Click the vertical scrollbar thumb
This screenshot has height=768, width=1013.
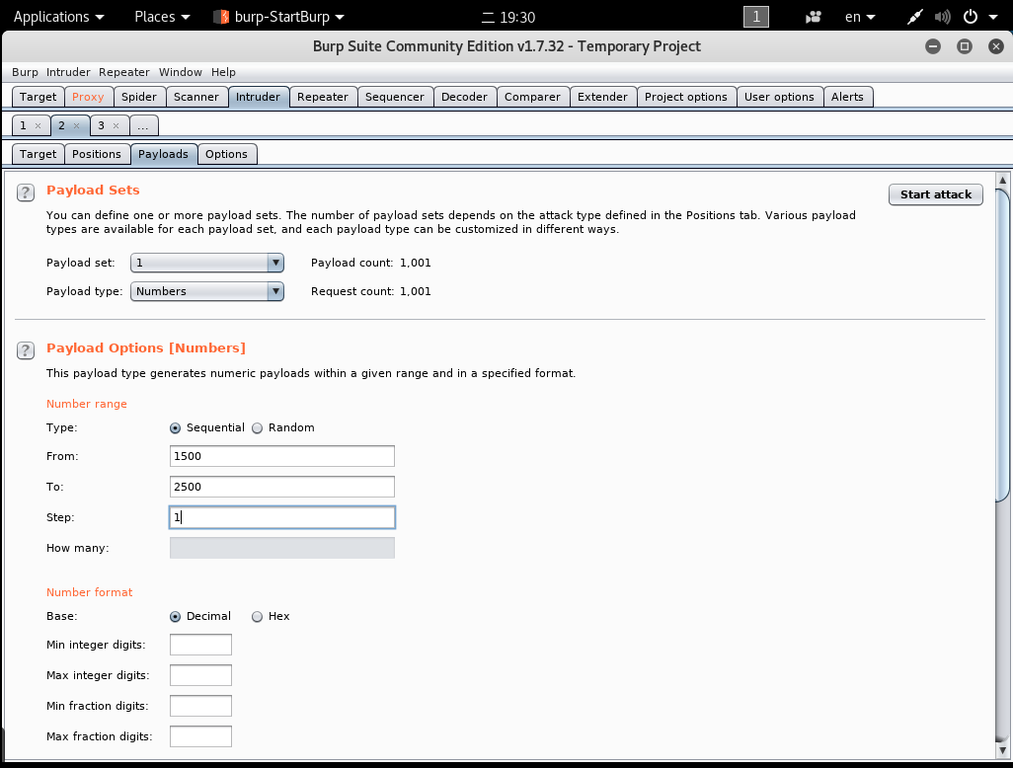click(x=1003, y=345)
